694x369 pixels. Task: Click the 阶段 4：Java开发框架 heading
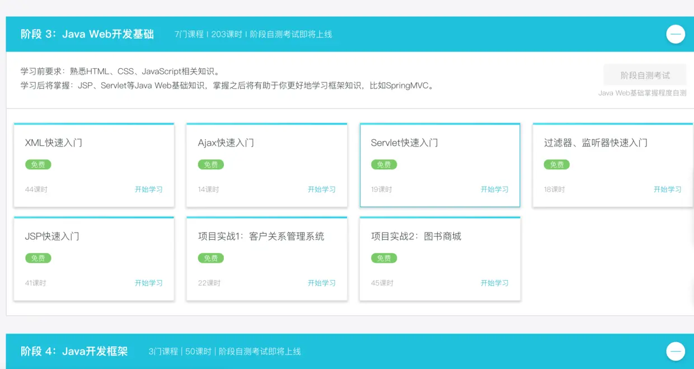[74, 351]
